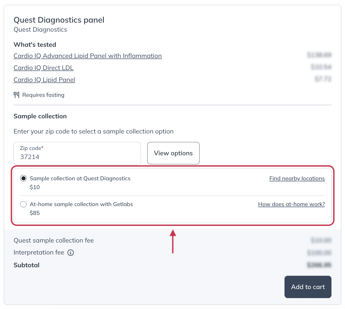Click Find nearby locations link
345x309 pixels.
pos(297,178)
